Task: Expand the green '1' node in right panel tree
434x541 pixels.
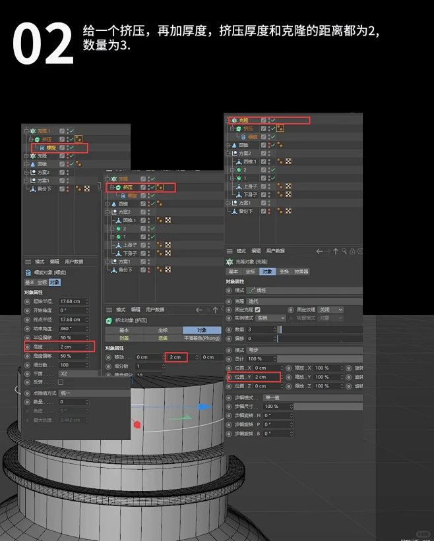Action: (x=232, y=178)
